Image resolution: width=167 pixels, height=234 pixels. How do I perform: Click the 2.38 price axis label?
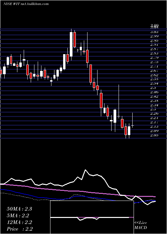tap(154, 101)
